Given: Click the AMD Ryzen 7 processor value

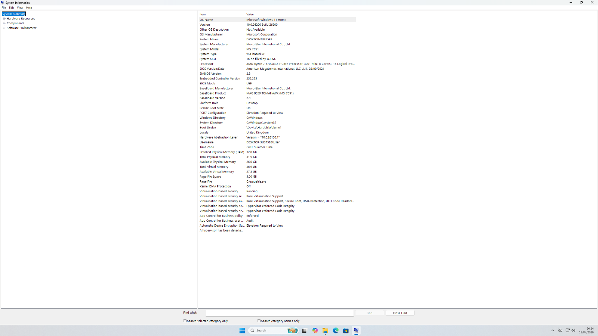Looking at the screenshot, I should click(x=300, y=64).
